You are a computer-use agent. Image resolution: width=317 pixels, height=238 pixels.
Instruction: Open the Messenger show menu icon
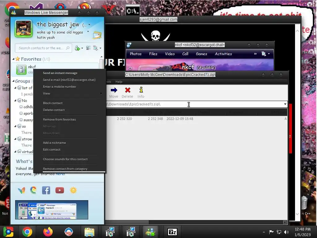(x=95, y=48)
